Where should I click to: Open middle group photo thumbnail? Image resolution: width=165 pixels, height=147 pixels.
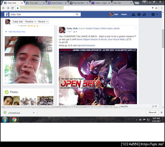(x=28, y=100)
